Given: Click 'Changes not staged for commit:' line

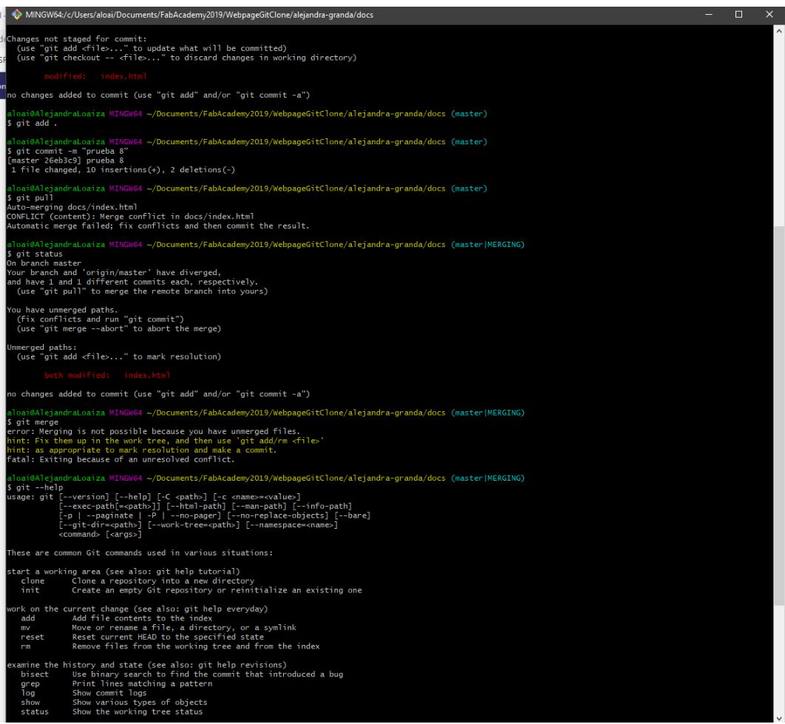Looking at the screenshot, I should tap(77, 39).
